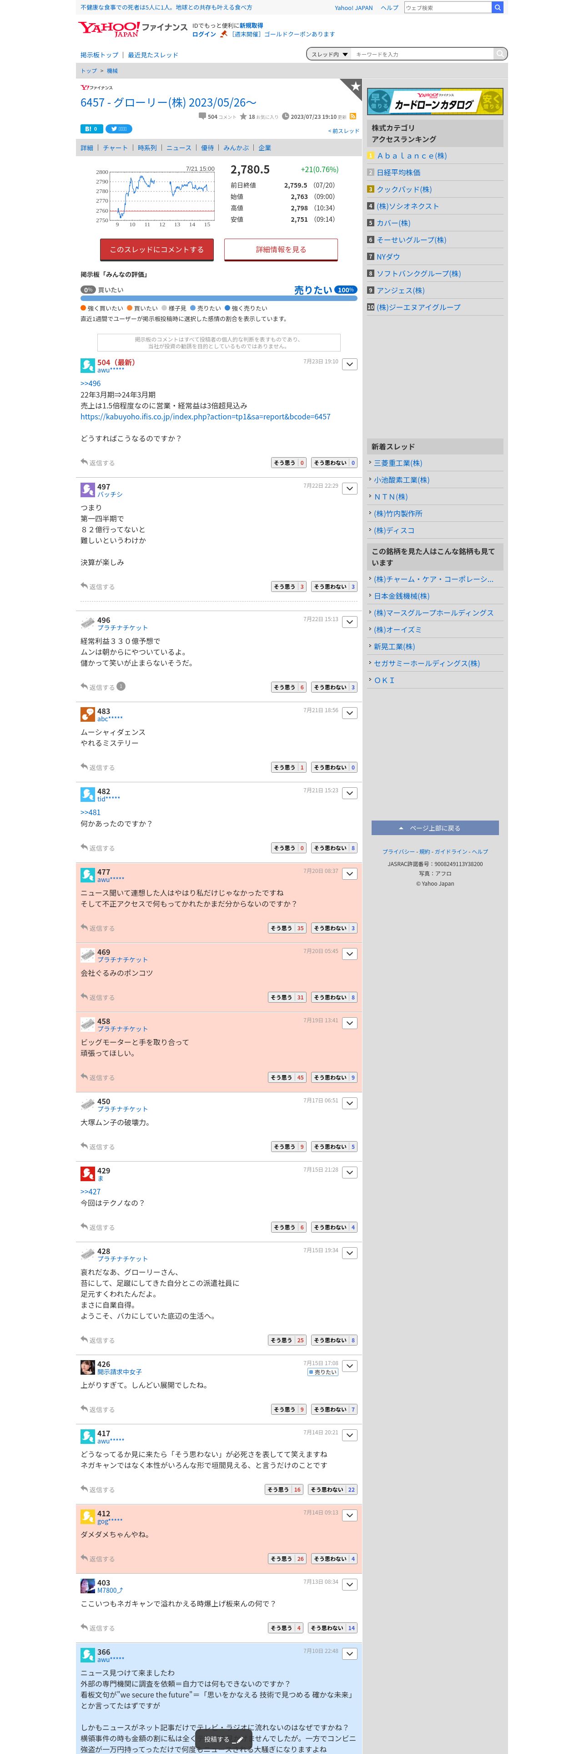Screen dimensions: 584x1754
Task: Click the Hatena B! bookmark button
Action: tap(91, 129)
